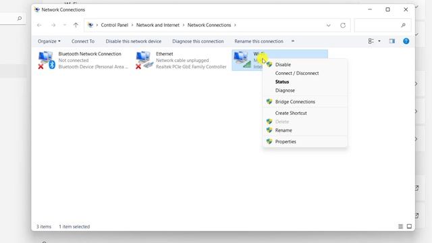Click the search magnifier icon
Image resolution: width=432 pixels, height=243 pixels.
404,26
